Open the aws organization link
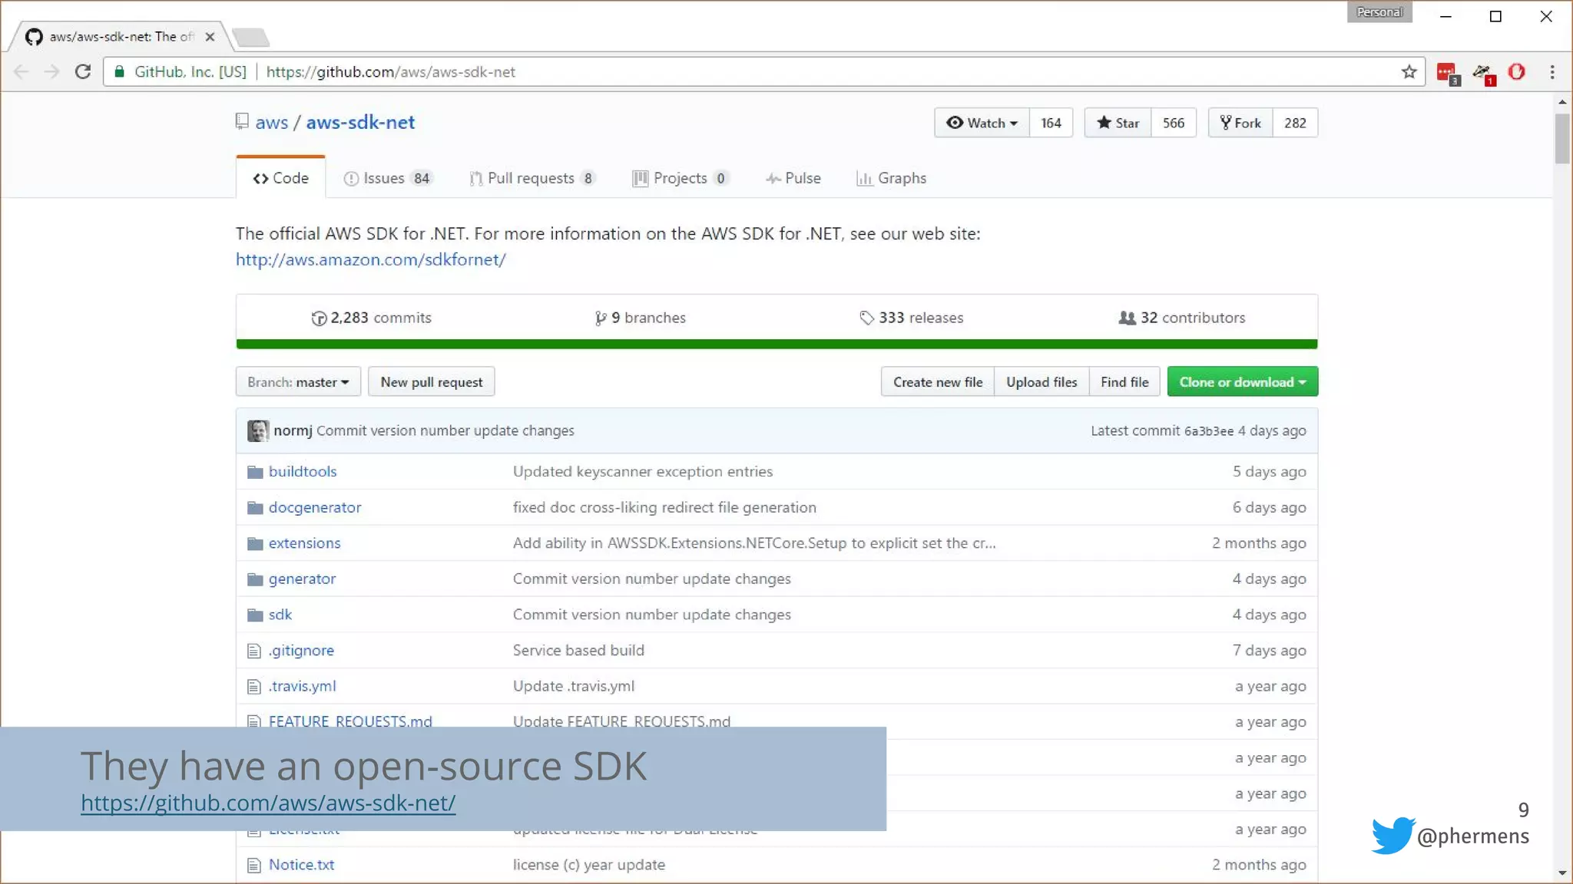This screenshot has width=1573, height=884. pyautogui.click(x=271, y=123)
